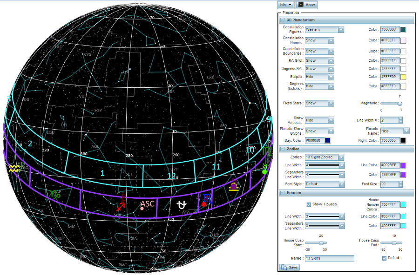Click the yellow Libra glyph

235,186
